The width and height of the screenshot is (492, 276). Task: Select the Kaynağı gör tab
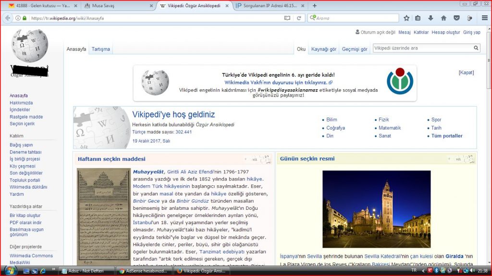(x=323, y=49)
